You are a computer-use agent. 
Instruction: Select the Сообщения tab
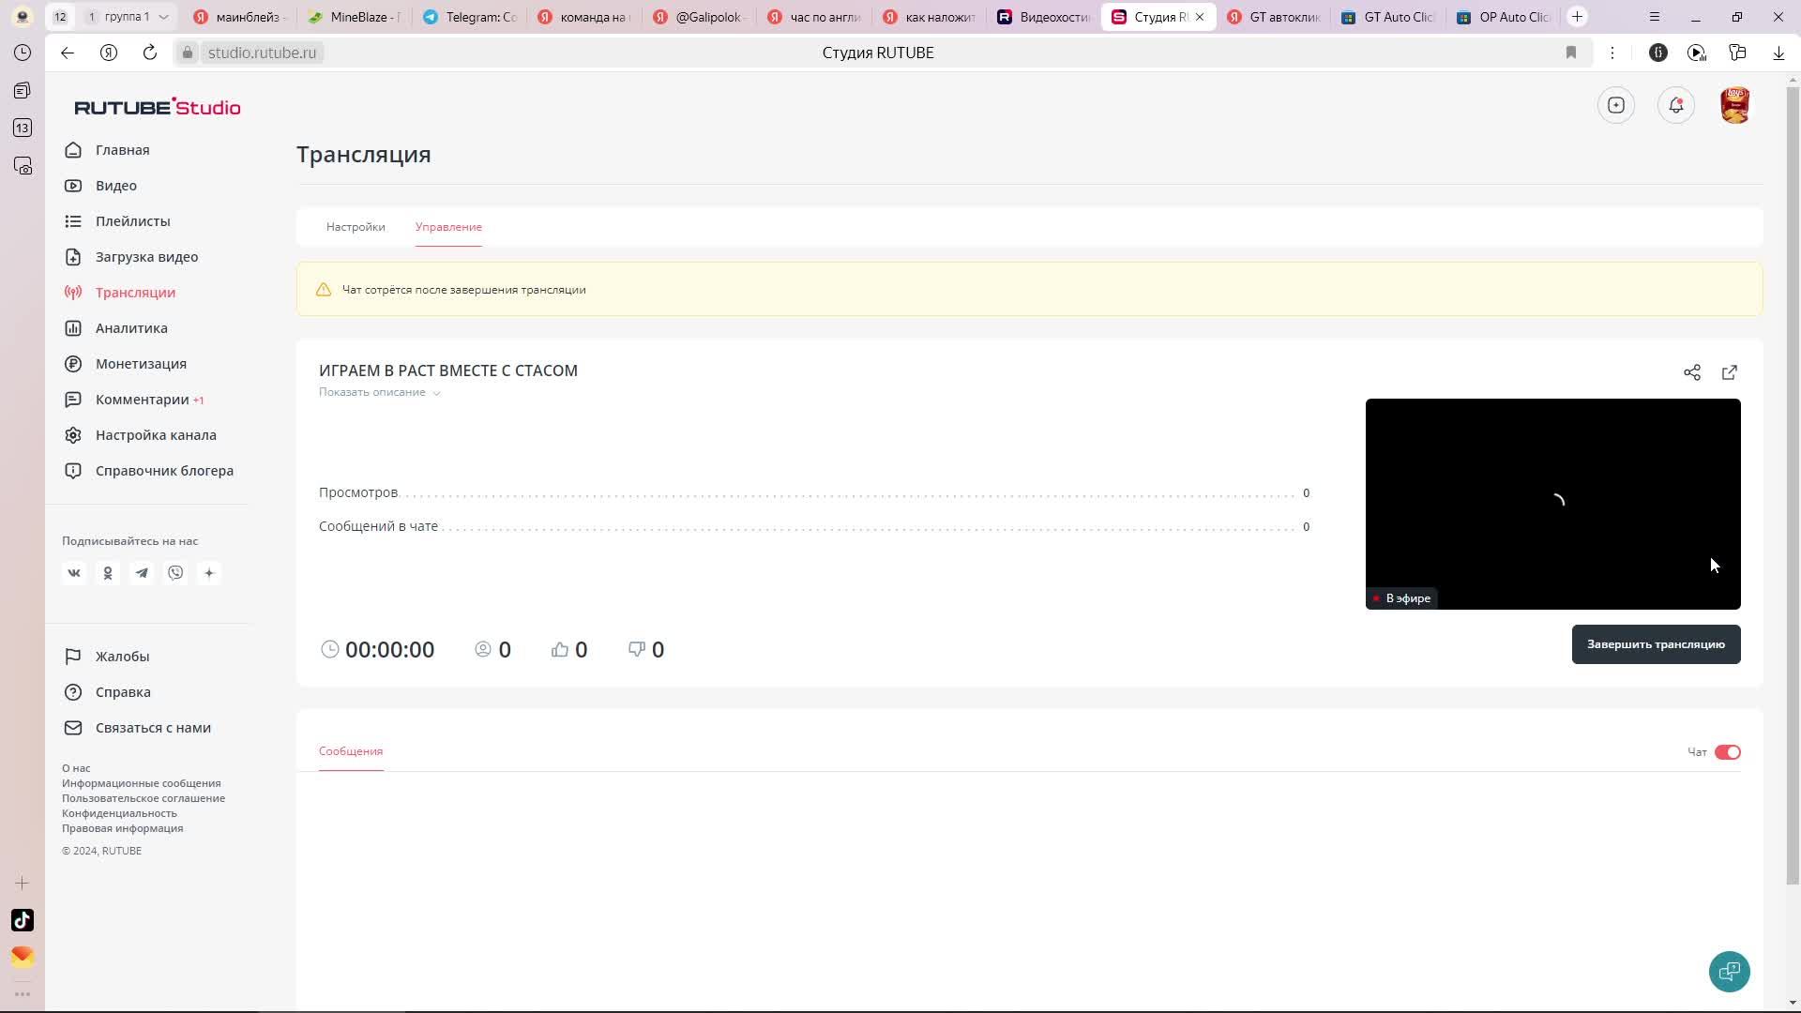point(351,751)
